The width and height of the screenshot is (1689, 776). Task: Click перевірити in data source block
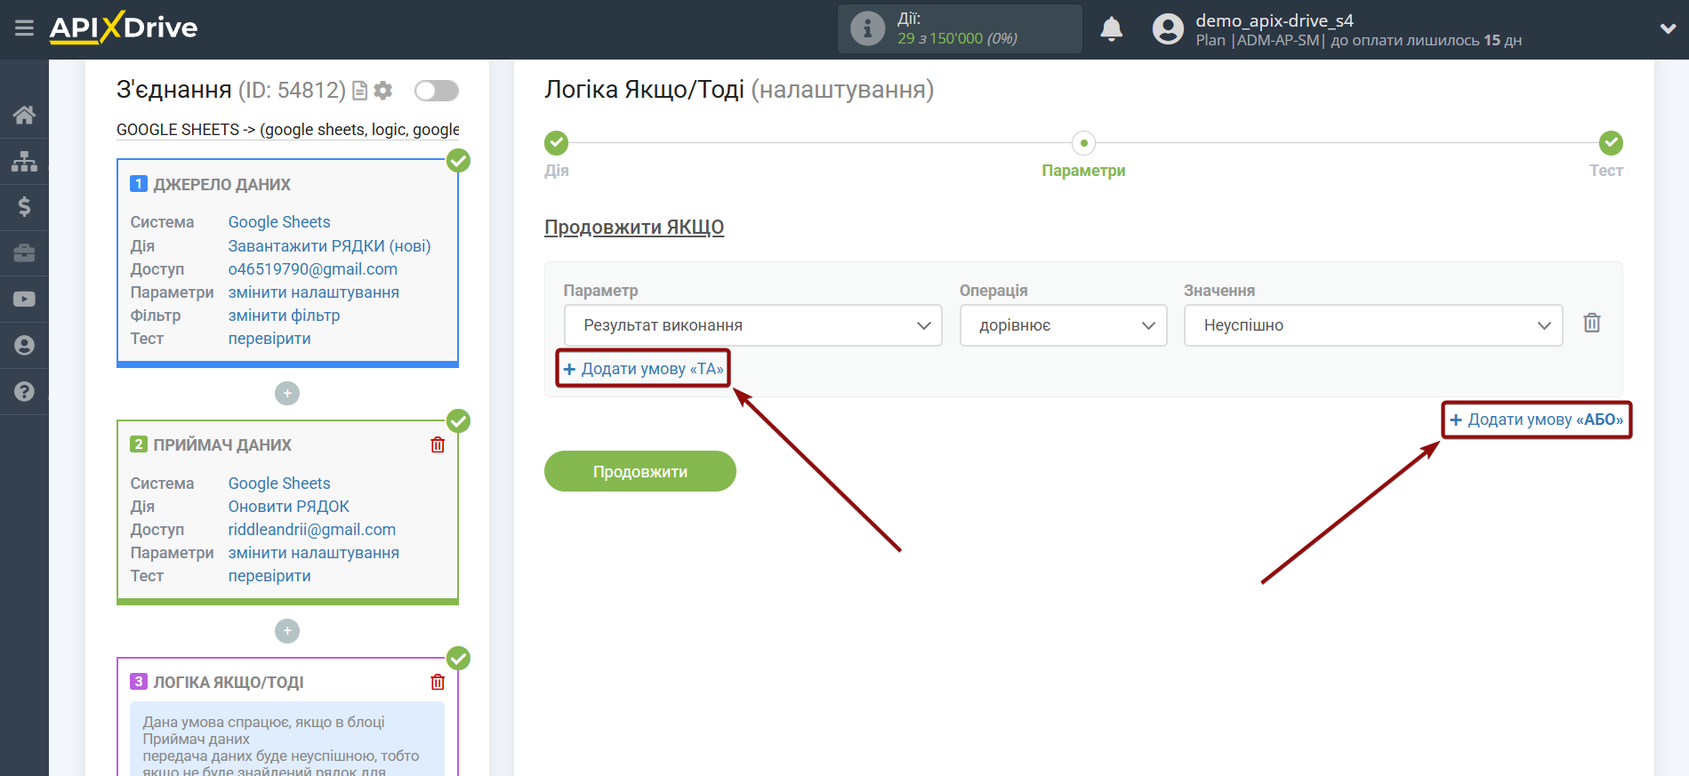[269, 339]
